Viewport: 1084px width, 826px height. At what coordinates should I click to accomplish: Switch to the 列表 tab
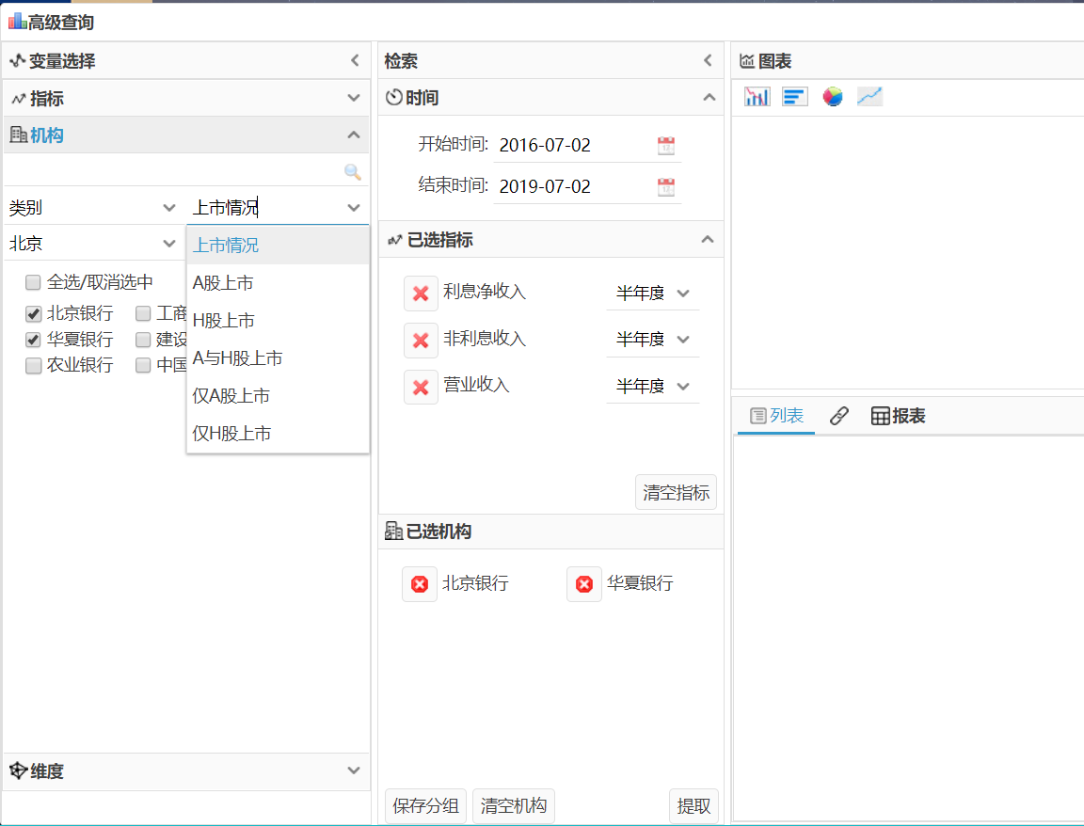[x=776, y=416]
